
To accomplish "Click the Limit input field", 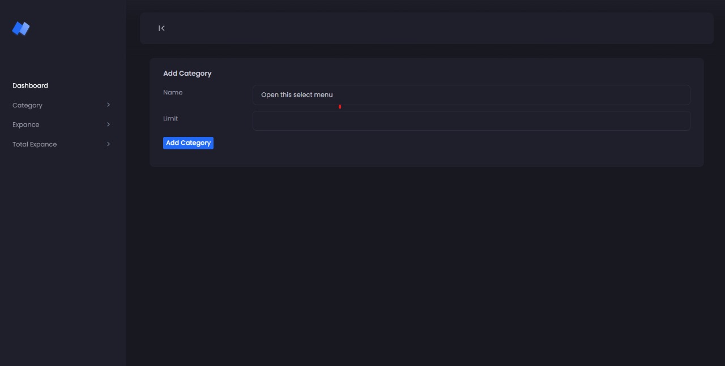I will coord(471,120).
